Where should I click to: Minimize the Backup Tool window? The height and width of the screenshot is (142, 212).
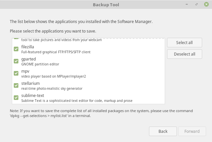(187, 5)
